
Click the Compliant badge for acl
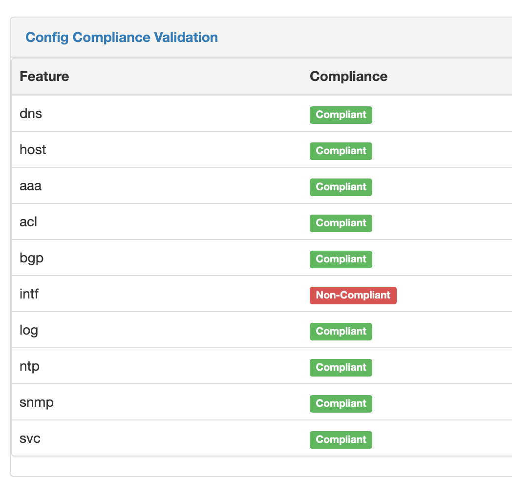click(341, 223)
